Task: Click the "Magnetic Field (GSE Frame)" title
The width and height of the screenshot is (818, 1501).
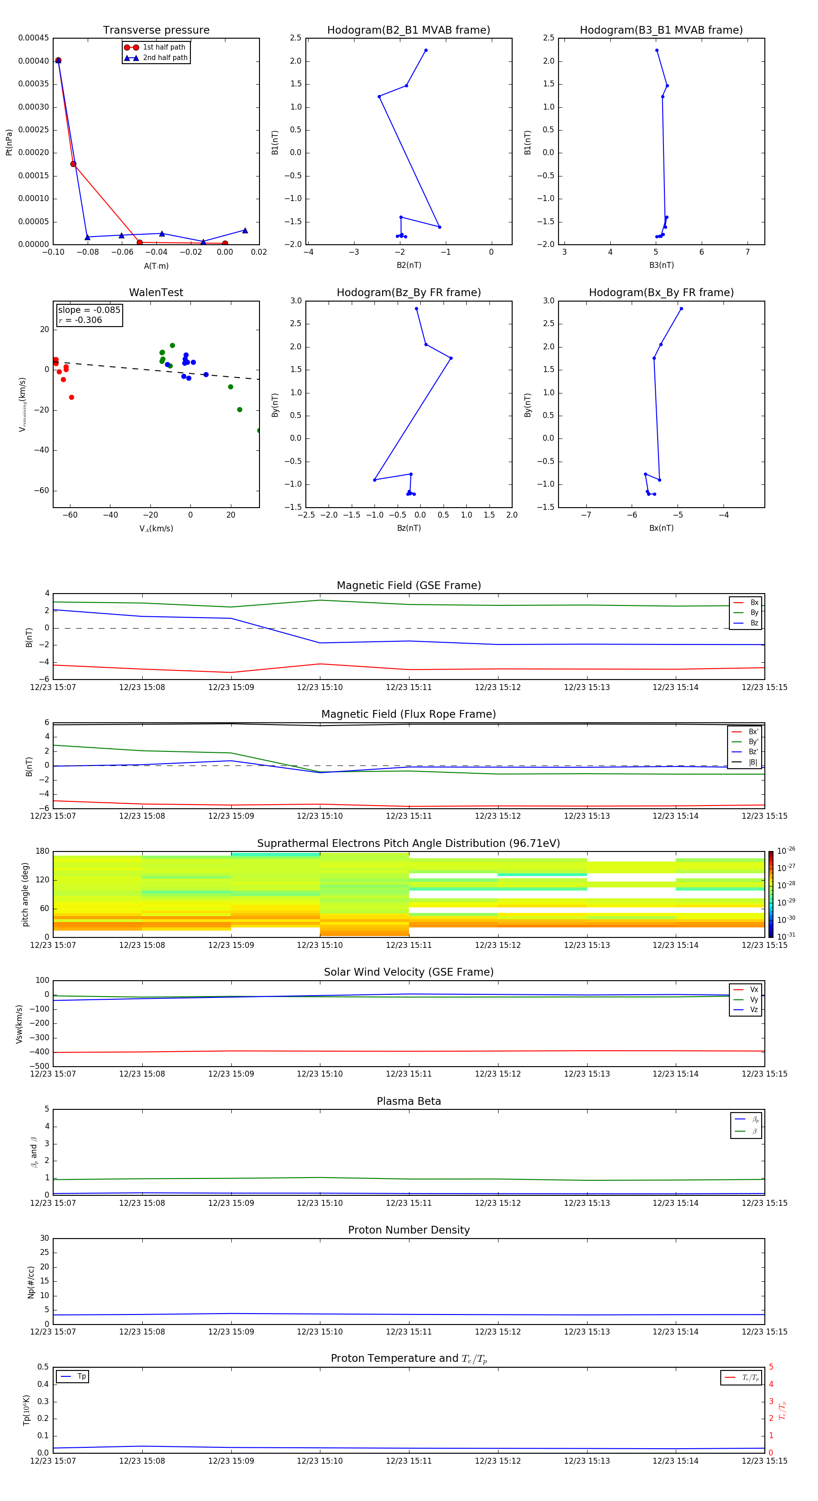Action: coord(409,585)
